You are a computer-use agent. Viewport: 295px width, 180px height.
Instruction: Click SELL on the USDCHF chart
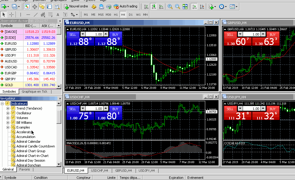click(x=73, y=109)
